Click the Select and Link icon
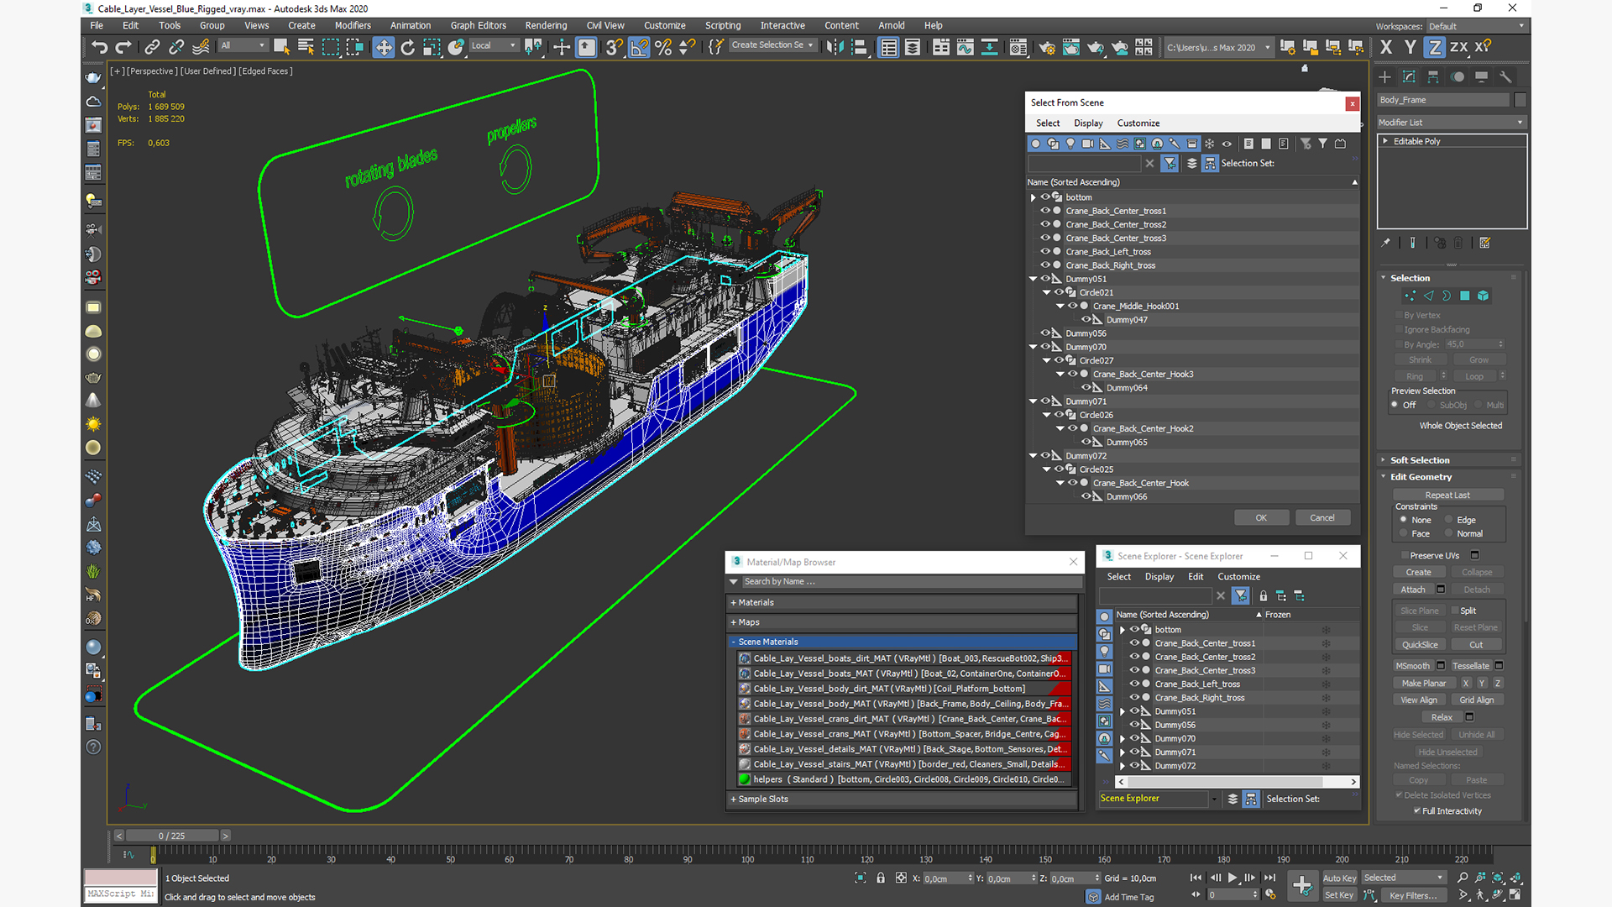Image resolution: width=1612 pixels, height=907 pixels. click(x=152, y=47)
